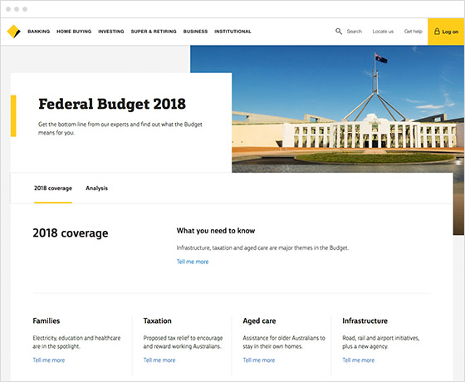The width and height of the screenshot is (465, 382).
Task: Open the Locate us link
Action: tap(383, 32)
